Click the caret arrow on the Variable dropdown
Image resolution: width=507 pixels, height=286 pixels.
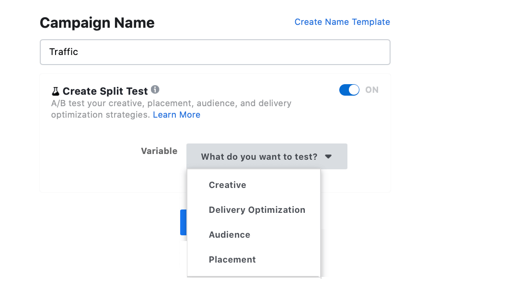(x=328, y=156)
